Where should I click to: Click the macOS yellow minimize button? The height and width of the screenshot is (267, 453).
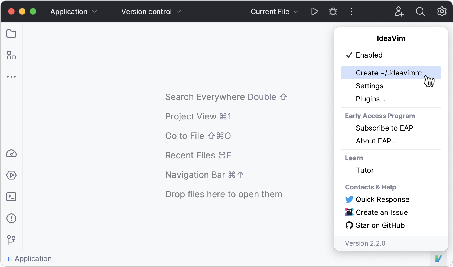(22, 11)
